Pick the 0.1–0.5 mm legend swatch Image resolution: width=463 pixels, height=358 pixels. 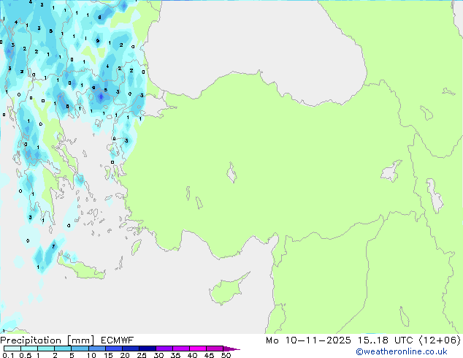point(12,349)
